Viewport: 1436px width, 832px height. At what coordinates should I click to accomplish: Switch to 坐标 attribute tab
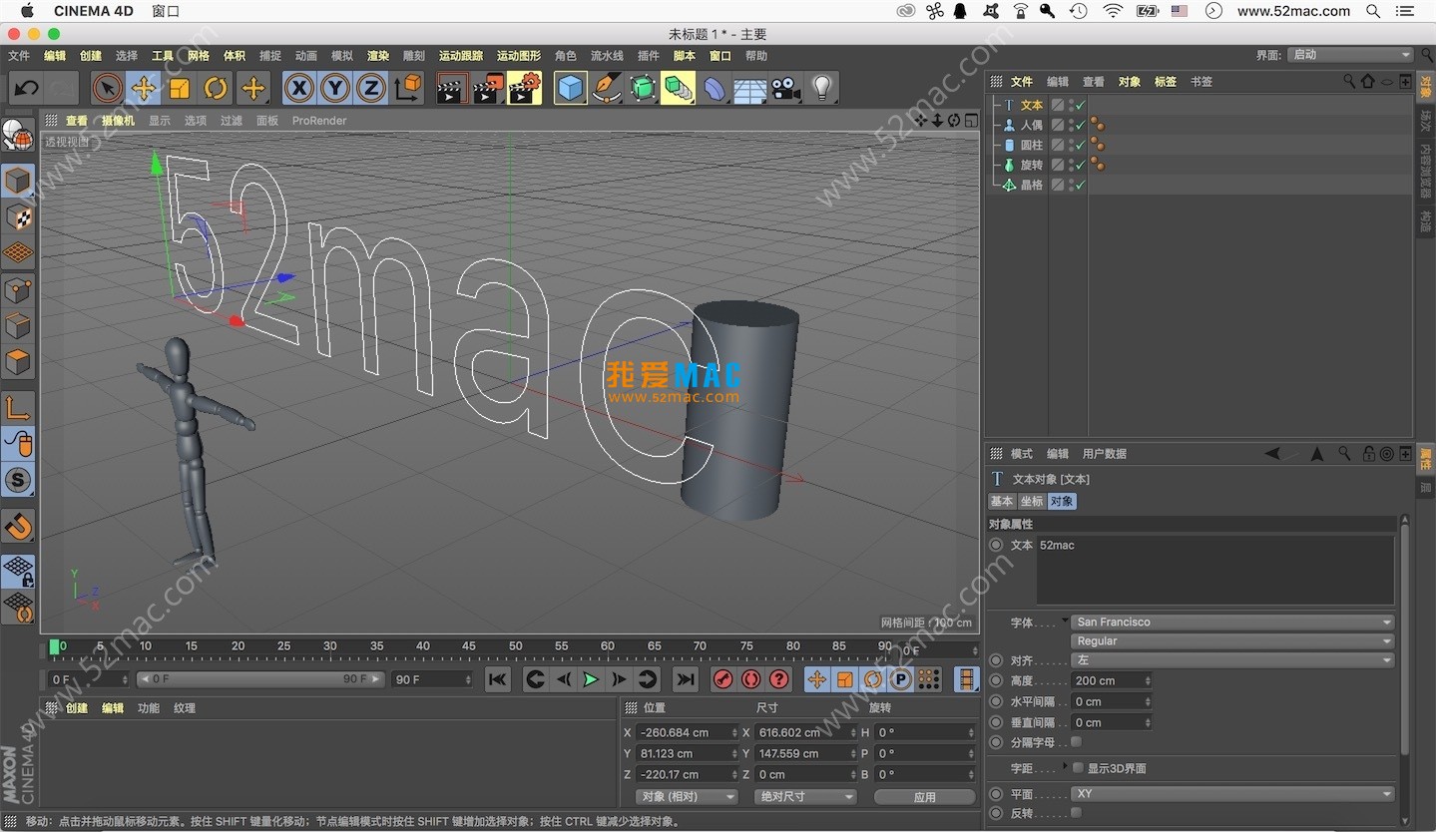tap(1032, 502)
